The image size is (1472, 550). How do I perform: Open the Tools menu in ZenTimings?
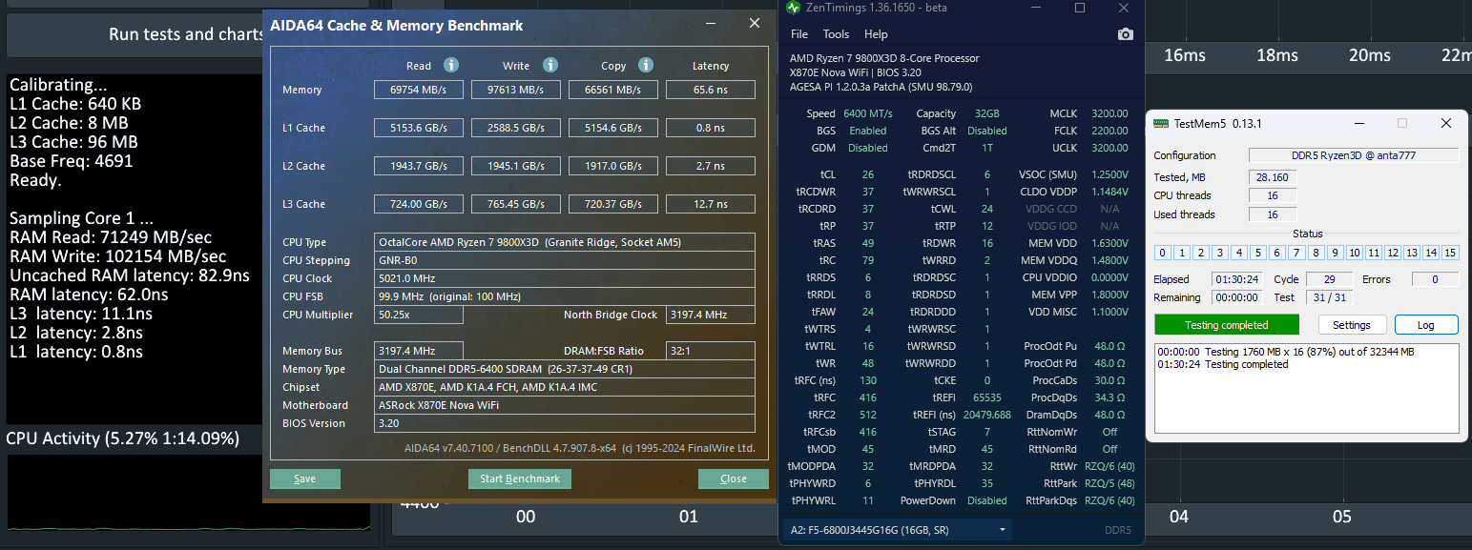pos(836,34)
